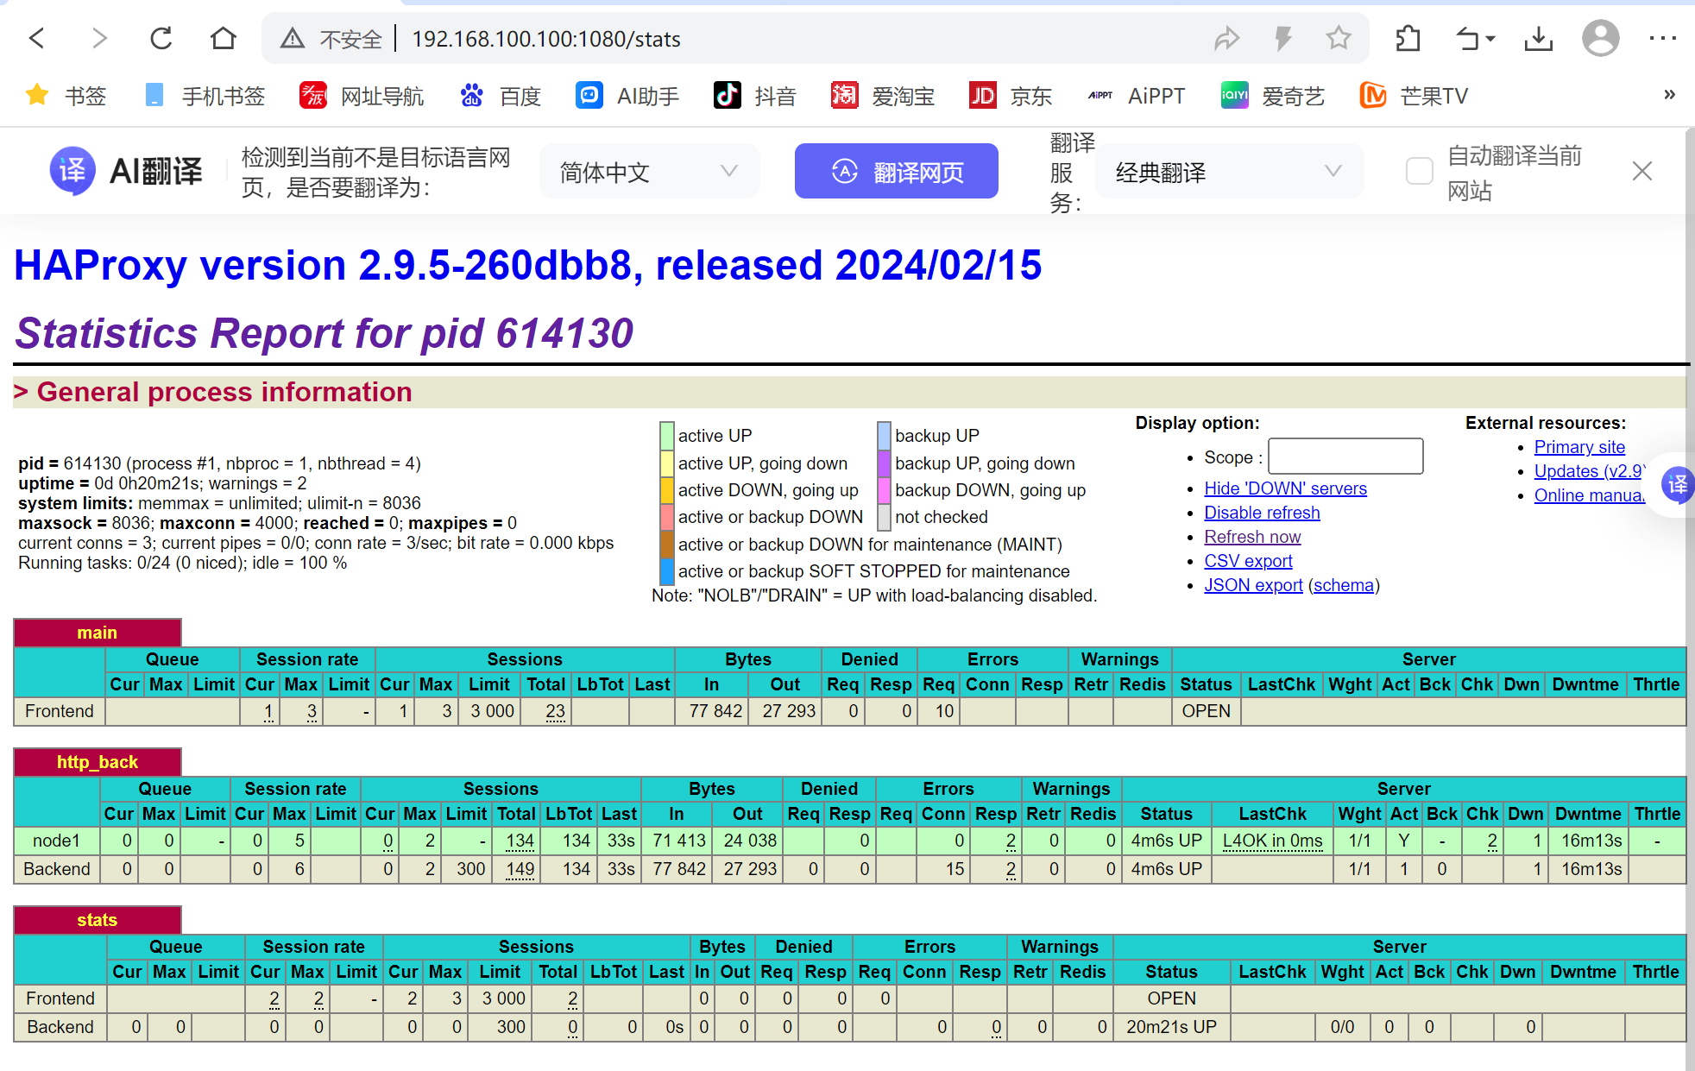Click the main Frontend OPEN status
Screen dimensions: 1695x1071
pos(1206,711)
